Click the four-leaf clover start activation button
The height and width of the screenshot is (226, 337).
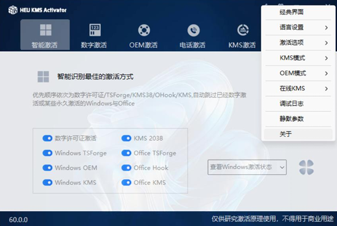pos(306,167)
